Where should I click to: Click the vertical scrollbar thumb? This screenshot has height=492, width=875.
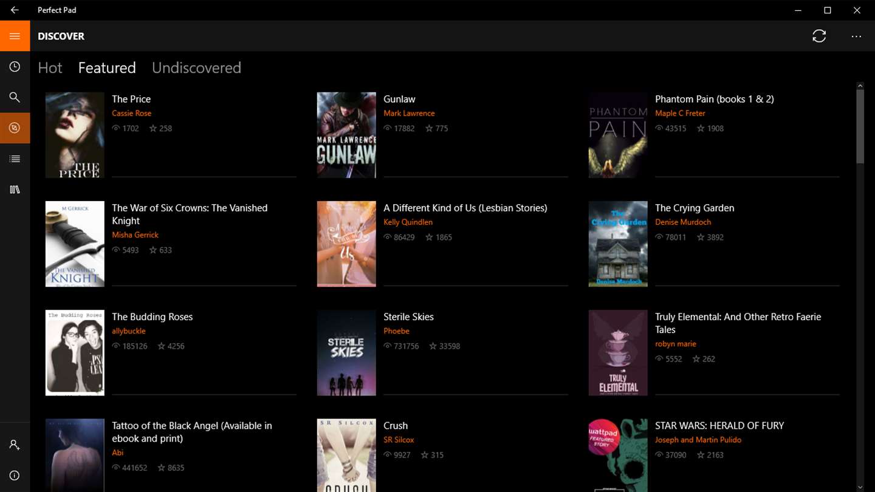tap(860, 126)
